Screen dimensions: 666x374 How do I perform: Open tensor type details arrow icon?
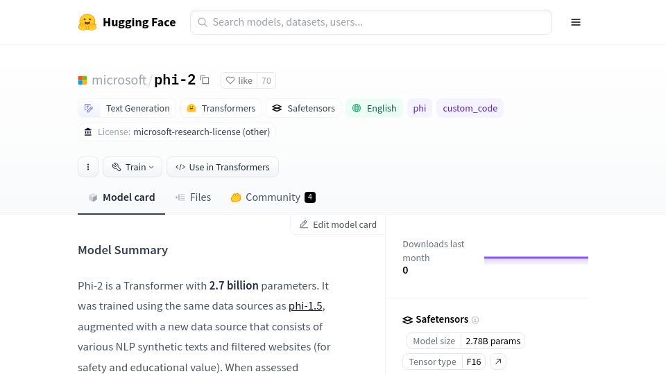[x=498, y=362]
